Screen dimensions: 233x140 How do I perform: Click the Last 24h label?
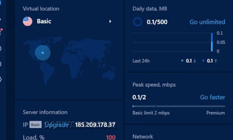coord(141,61)
